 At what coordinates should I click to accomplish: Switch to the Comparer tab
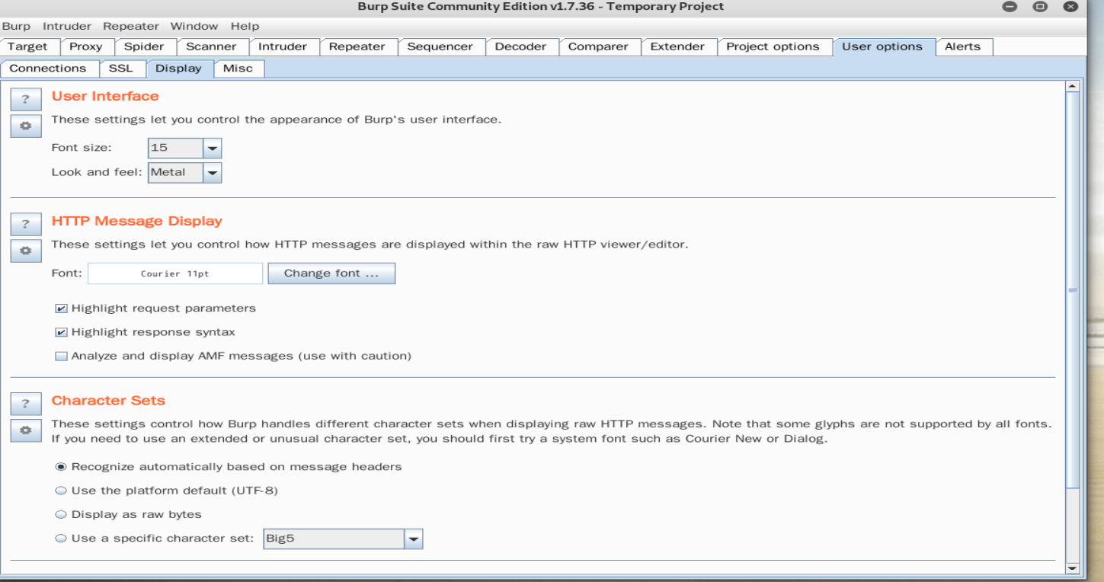(598, 46)
